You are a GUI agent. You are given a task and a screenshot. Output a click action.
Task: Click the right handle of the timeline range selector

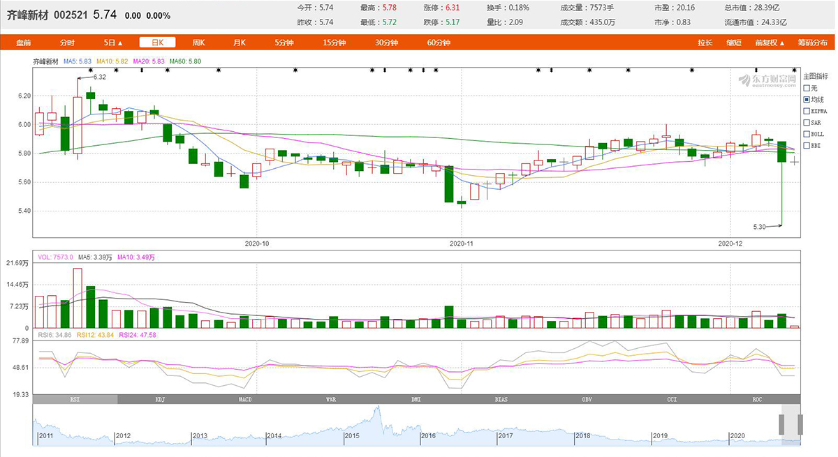[x=800, y=424]
